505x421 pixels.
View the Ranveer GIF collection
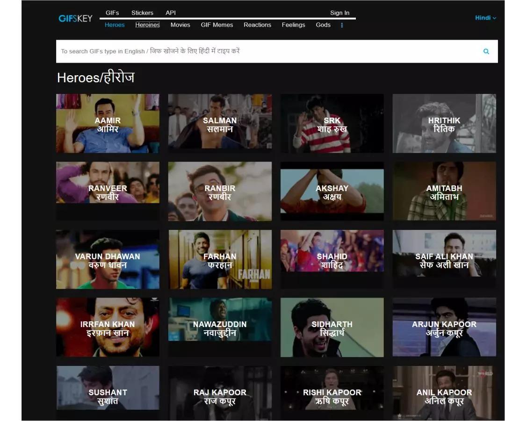point(108,191)
